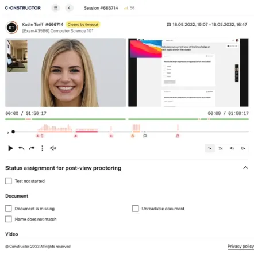The width and height of the screenshot is (254, 254).
Task: Click the main webcam video
Action: (66, 72)
